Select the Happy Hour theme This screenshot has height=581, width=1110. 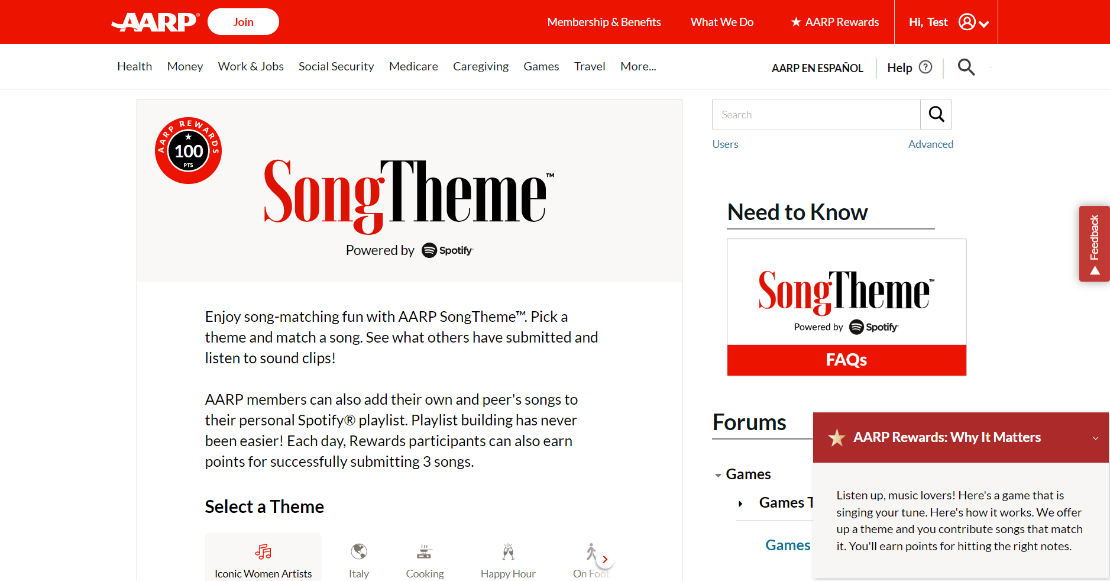[x=508, y=560]
